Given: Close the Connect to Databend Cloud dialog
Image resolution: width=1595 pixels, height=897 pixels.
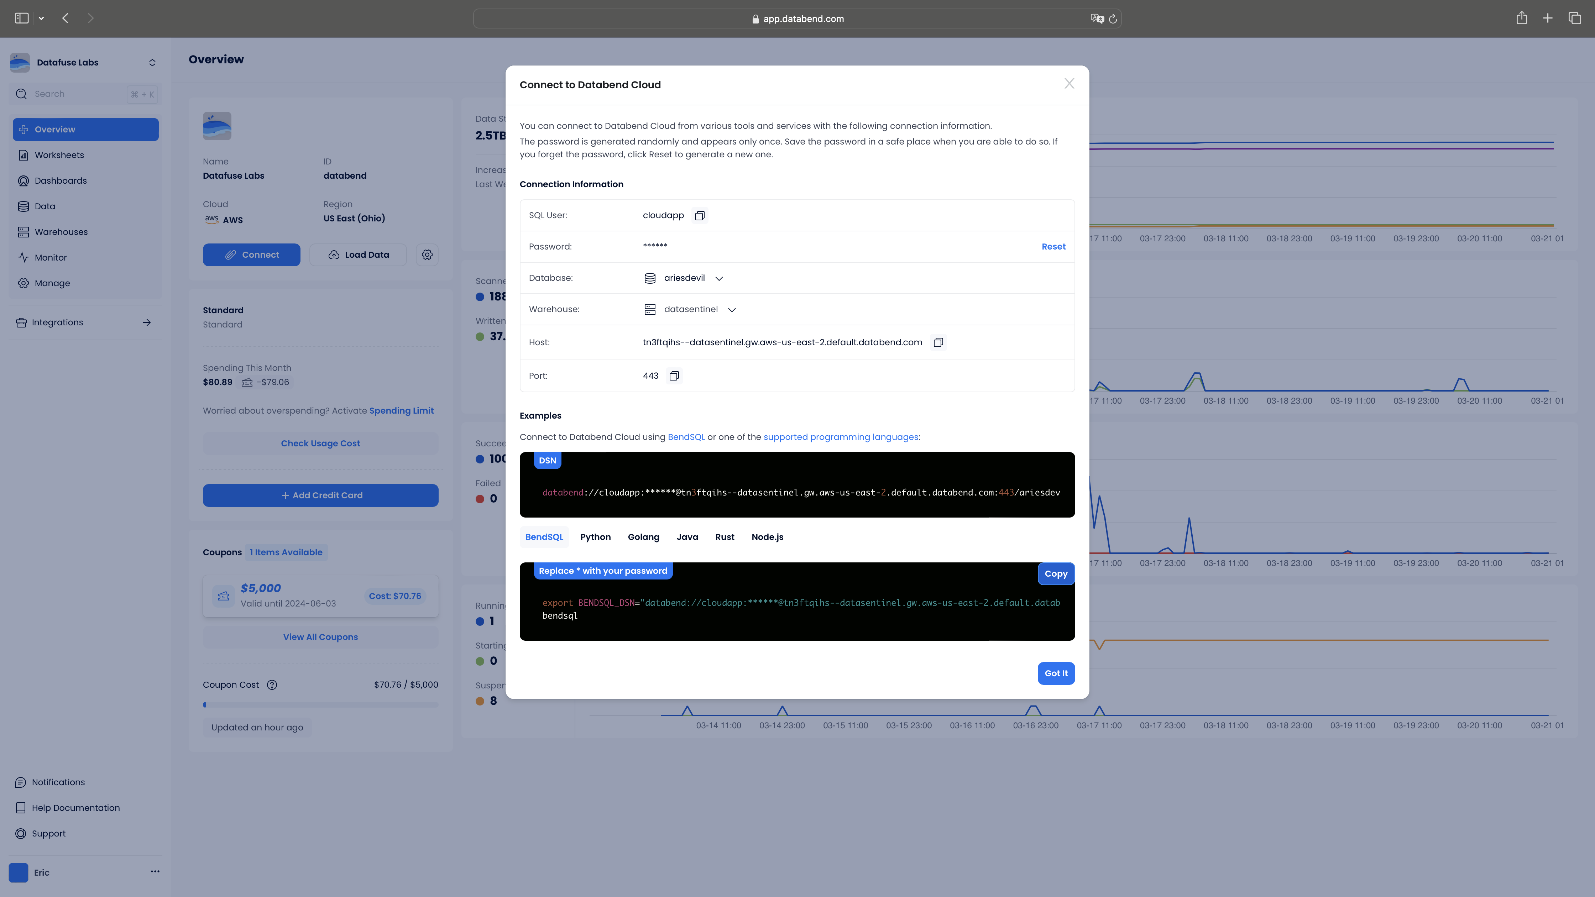Looking at the screenshot, I should [1069, 84].
